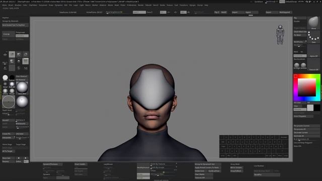Toggle Keep UVs option
Image resolution: width=322 pixels, height=181 pixels.
pyautogui.click(x=297, y=146)
